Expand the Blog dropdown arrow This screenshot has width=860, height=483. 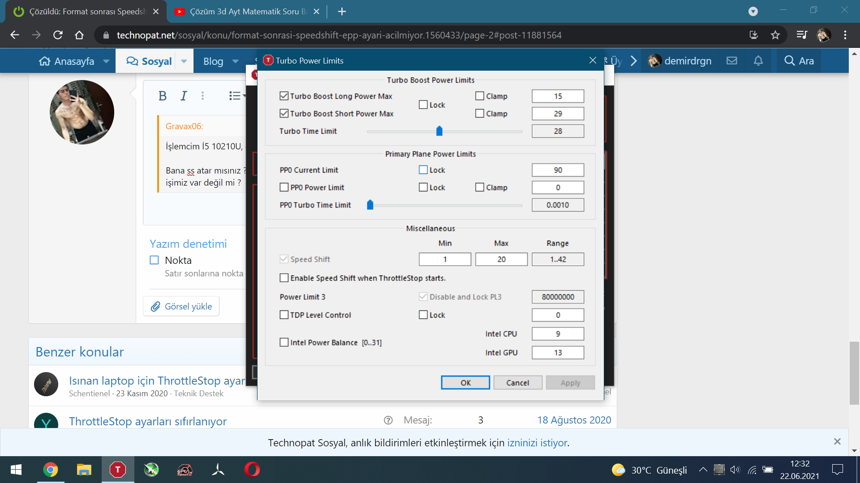coord(236,61)
